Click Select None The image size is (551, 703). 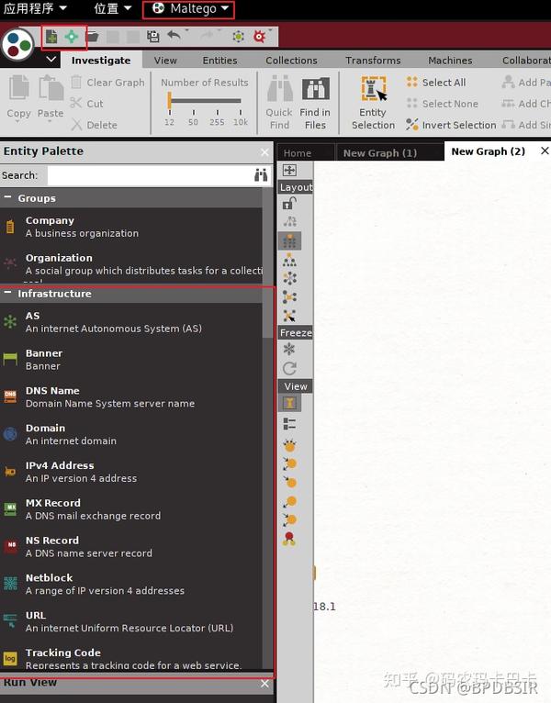(442, 104)
